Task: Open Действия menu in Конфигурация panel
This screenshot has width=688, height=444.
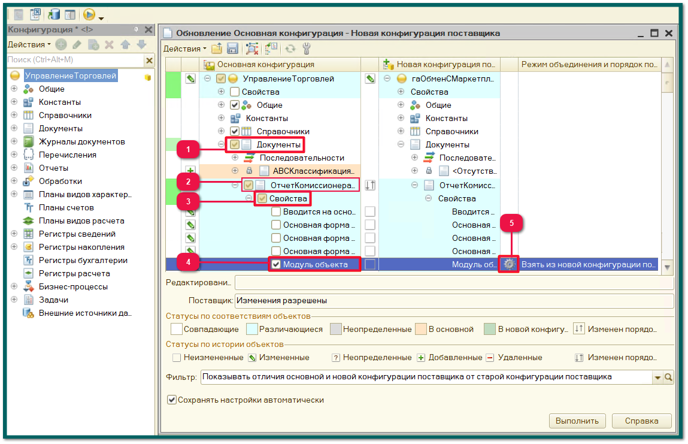Action: (x=29, y=44)
